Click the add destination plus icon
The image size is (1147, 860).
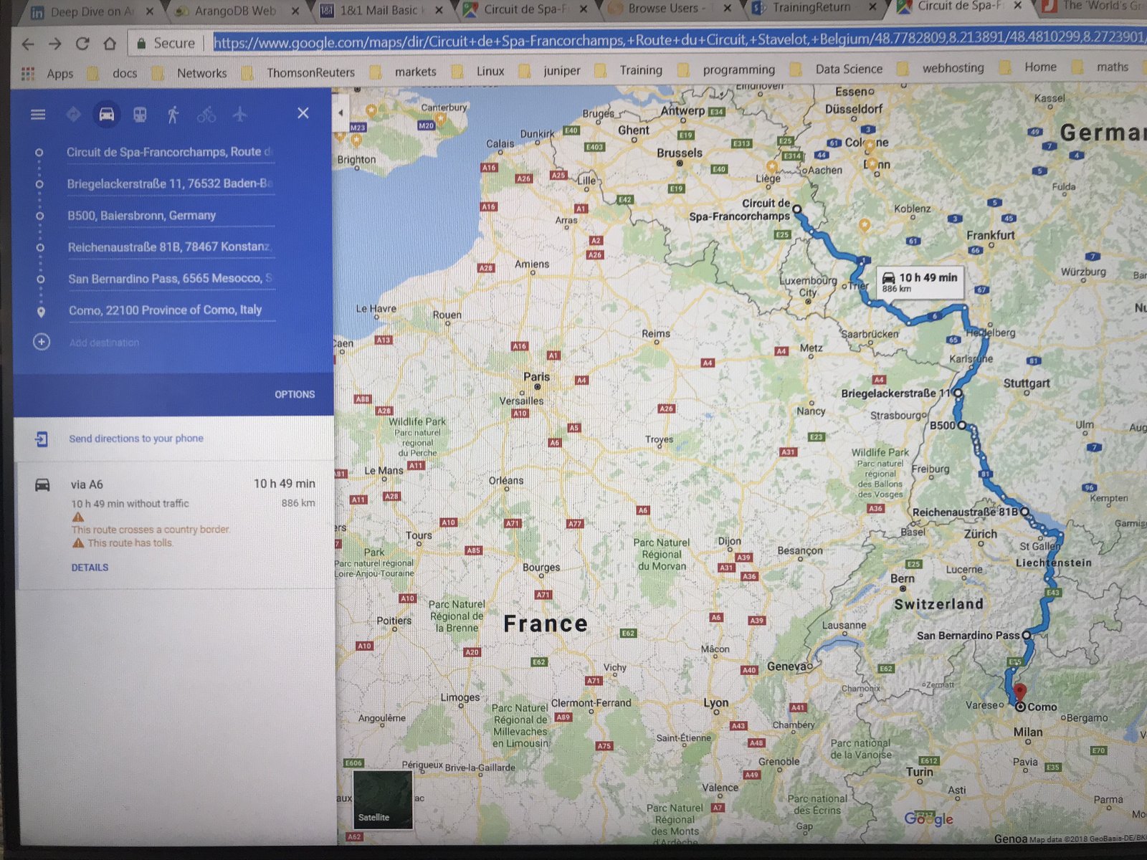pyautogui.click(x=42, y=343)
